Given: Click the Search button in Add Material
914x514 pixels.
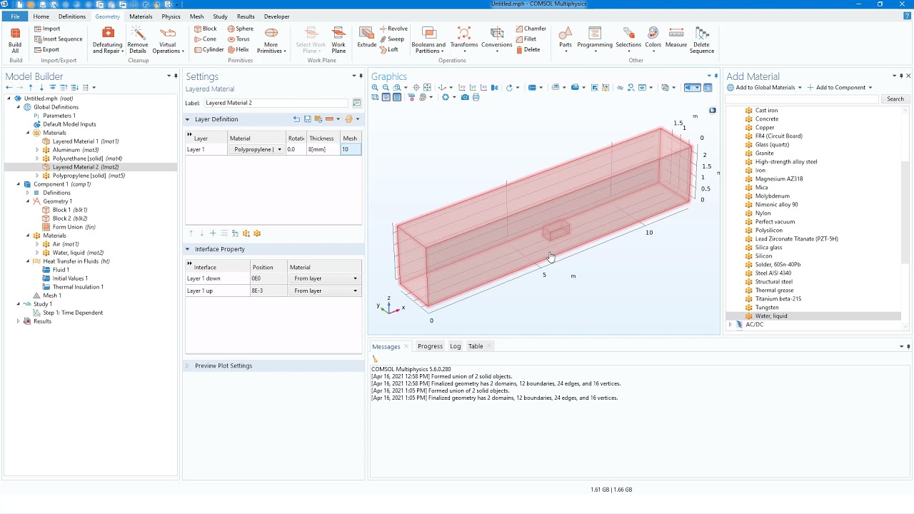Looking at the screenshot, I should [x=895, y=99].
